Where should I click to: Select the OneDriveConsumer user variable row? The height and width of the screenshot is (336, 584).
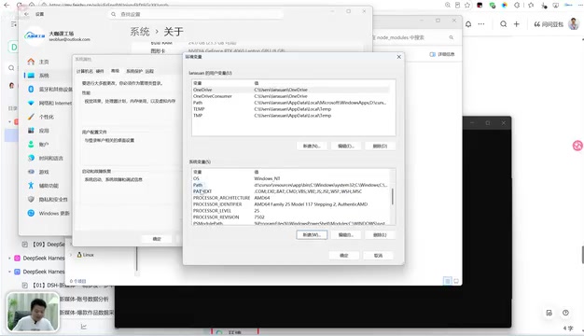290,96
